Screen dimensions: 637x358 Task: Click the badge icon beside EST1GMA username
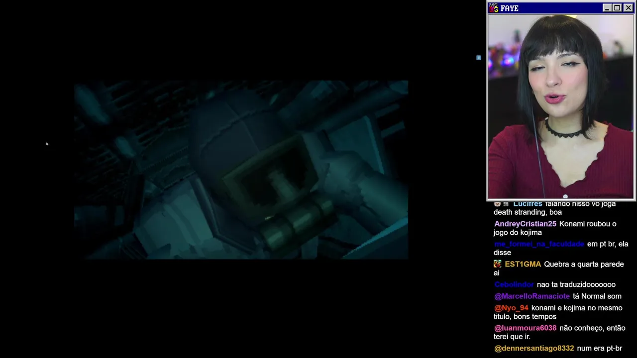coord(497,265)
